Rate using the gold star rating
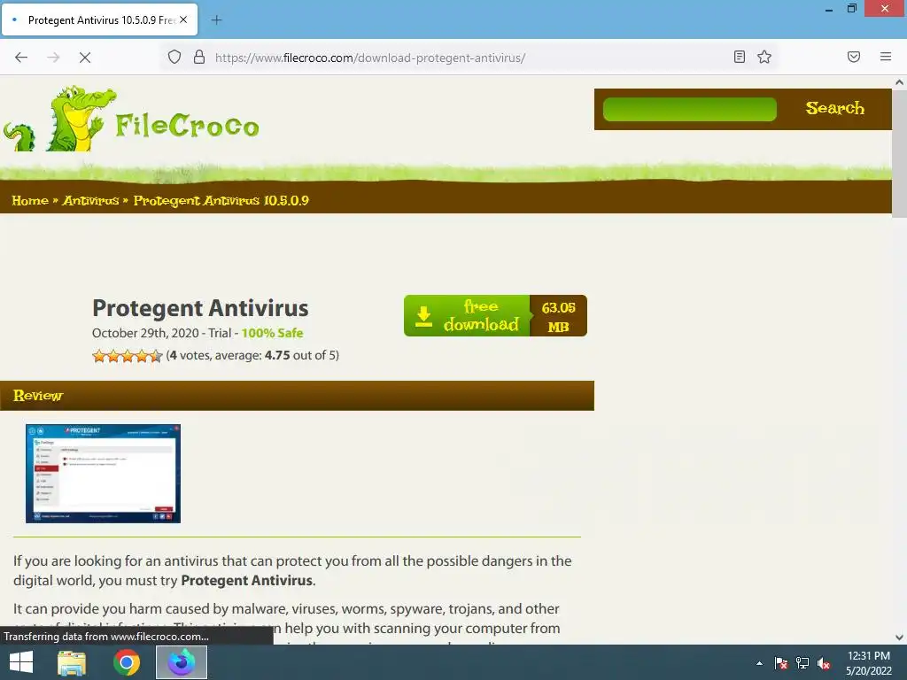 coord(128,356)
